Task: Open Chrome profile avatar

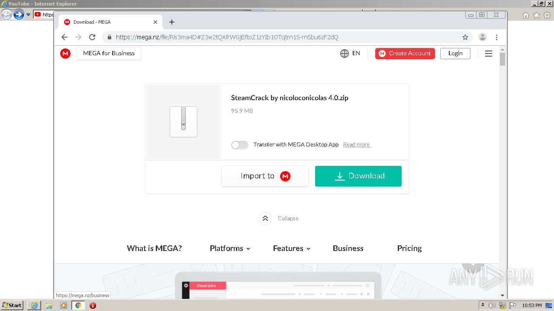Action: 483,37
